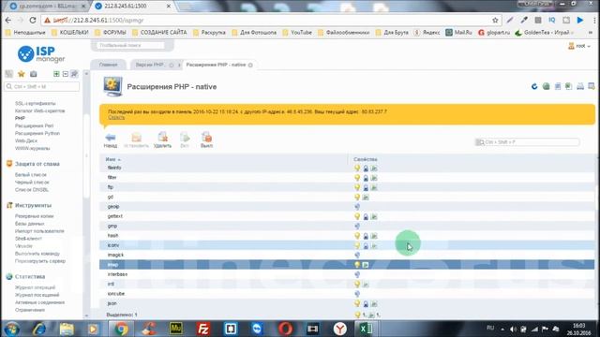Click the grey bulb icon in geoip row
Screen dimensions: 600x337
[x=357, y=207]
